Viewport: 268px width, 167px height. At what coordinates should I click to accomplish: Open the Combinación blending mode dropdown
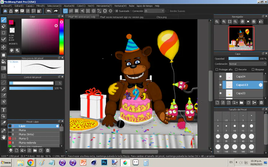point(247,64)
